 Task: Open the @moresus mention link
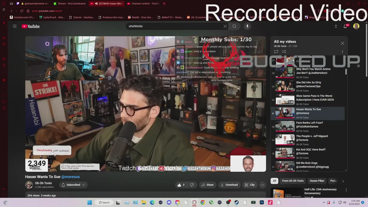coord(70,177)
